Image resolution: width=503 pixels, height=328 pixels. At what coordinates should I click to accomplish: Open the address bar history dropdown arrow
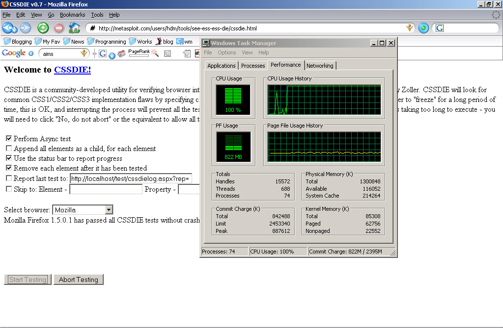coord(410,28)
